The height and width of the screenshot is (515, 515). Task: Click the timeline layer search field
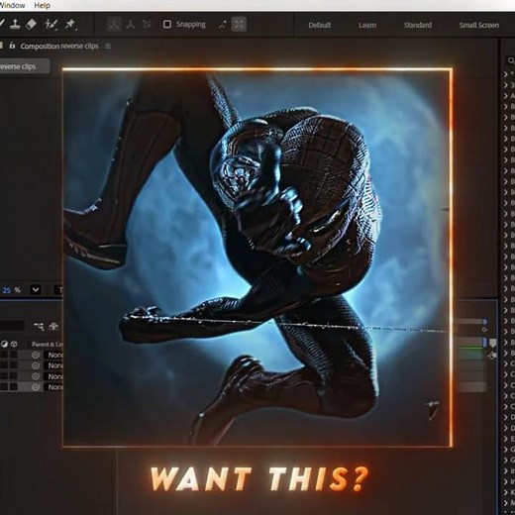pos(12,326)
